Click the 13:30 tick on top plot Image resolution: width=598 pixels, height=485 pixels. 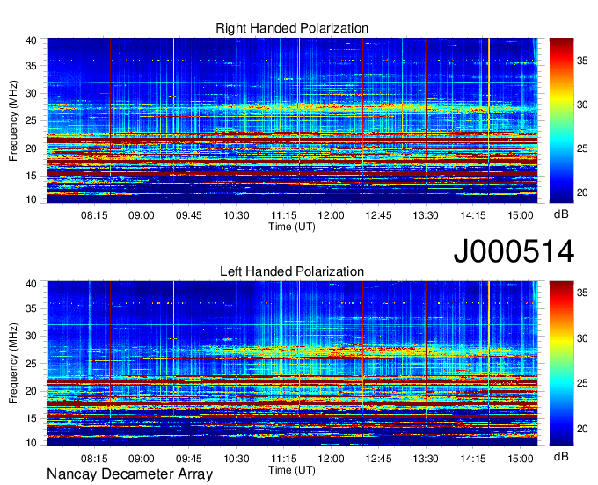point(426,215)
